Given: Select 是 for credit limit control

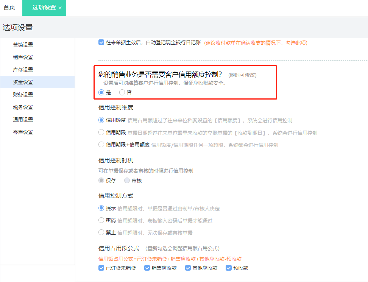Looking at the screenshot, I should (x=101, y=92).
